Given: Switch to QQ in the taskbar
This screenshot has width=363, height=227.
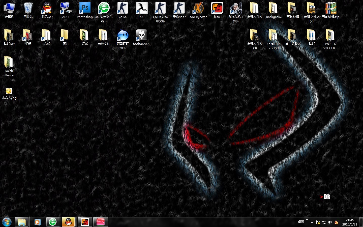Looking at the screenshot, I should click(x=68, y=222).
